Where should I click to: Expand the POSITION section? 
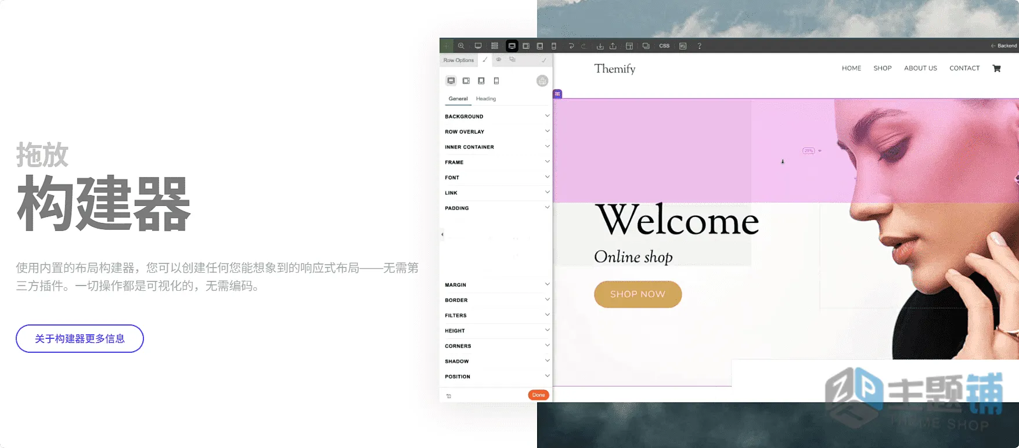click(x=496, y=376)
